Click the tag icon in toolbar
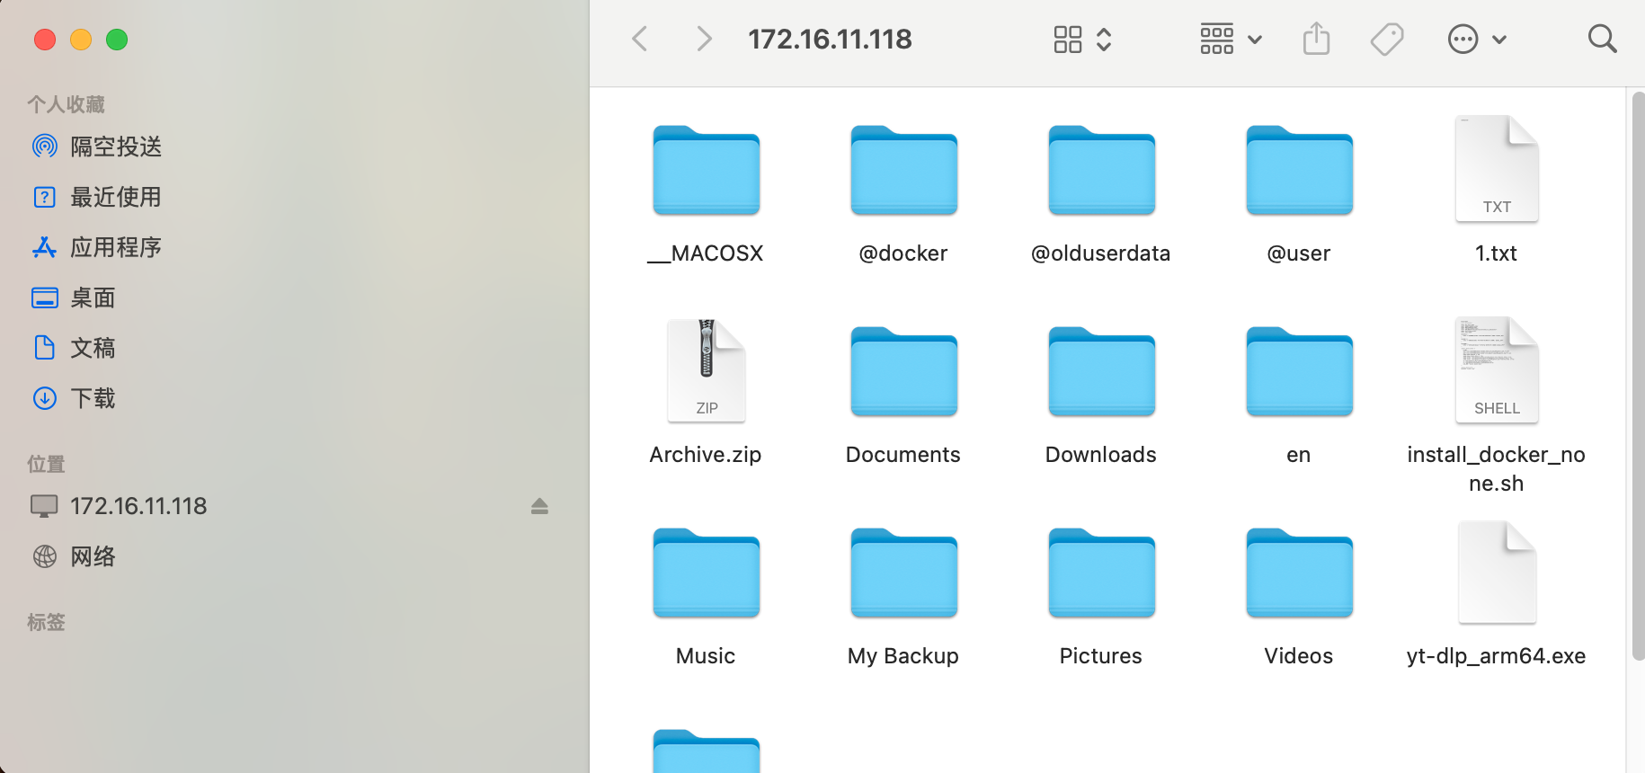The image size is (1645, 773). tap(1386, 39)
